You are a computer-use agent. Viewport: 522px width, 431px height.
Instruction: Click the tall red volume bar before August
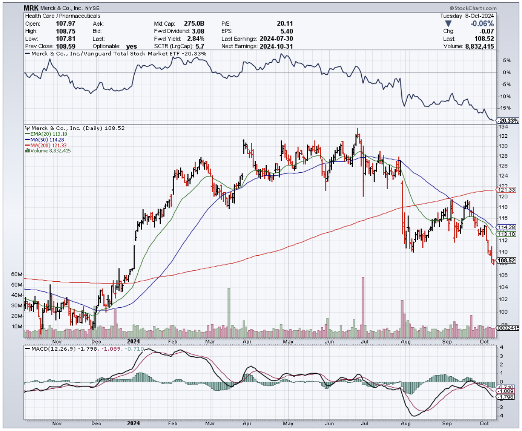click(x=402, y=319)
